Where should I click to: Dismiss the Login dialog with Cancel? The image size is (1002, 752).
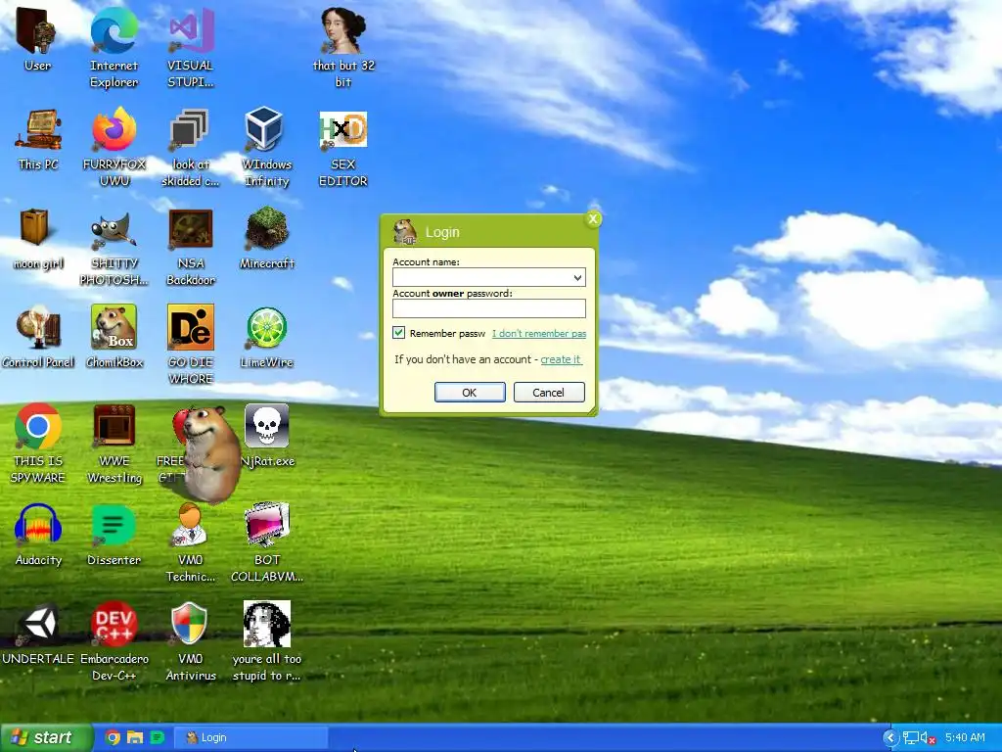tap(549, 392)
